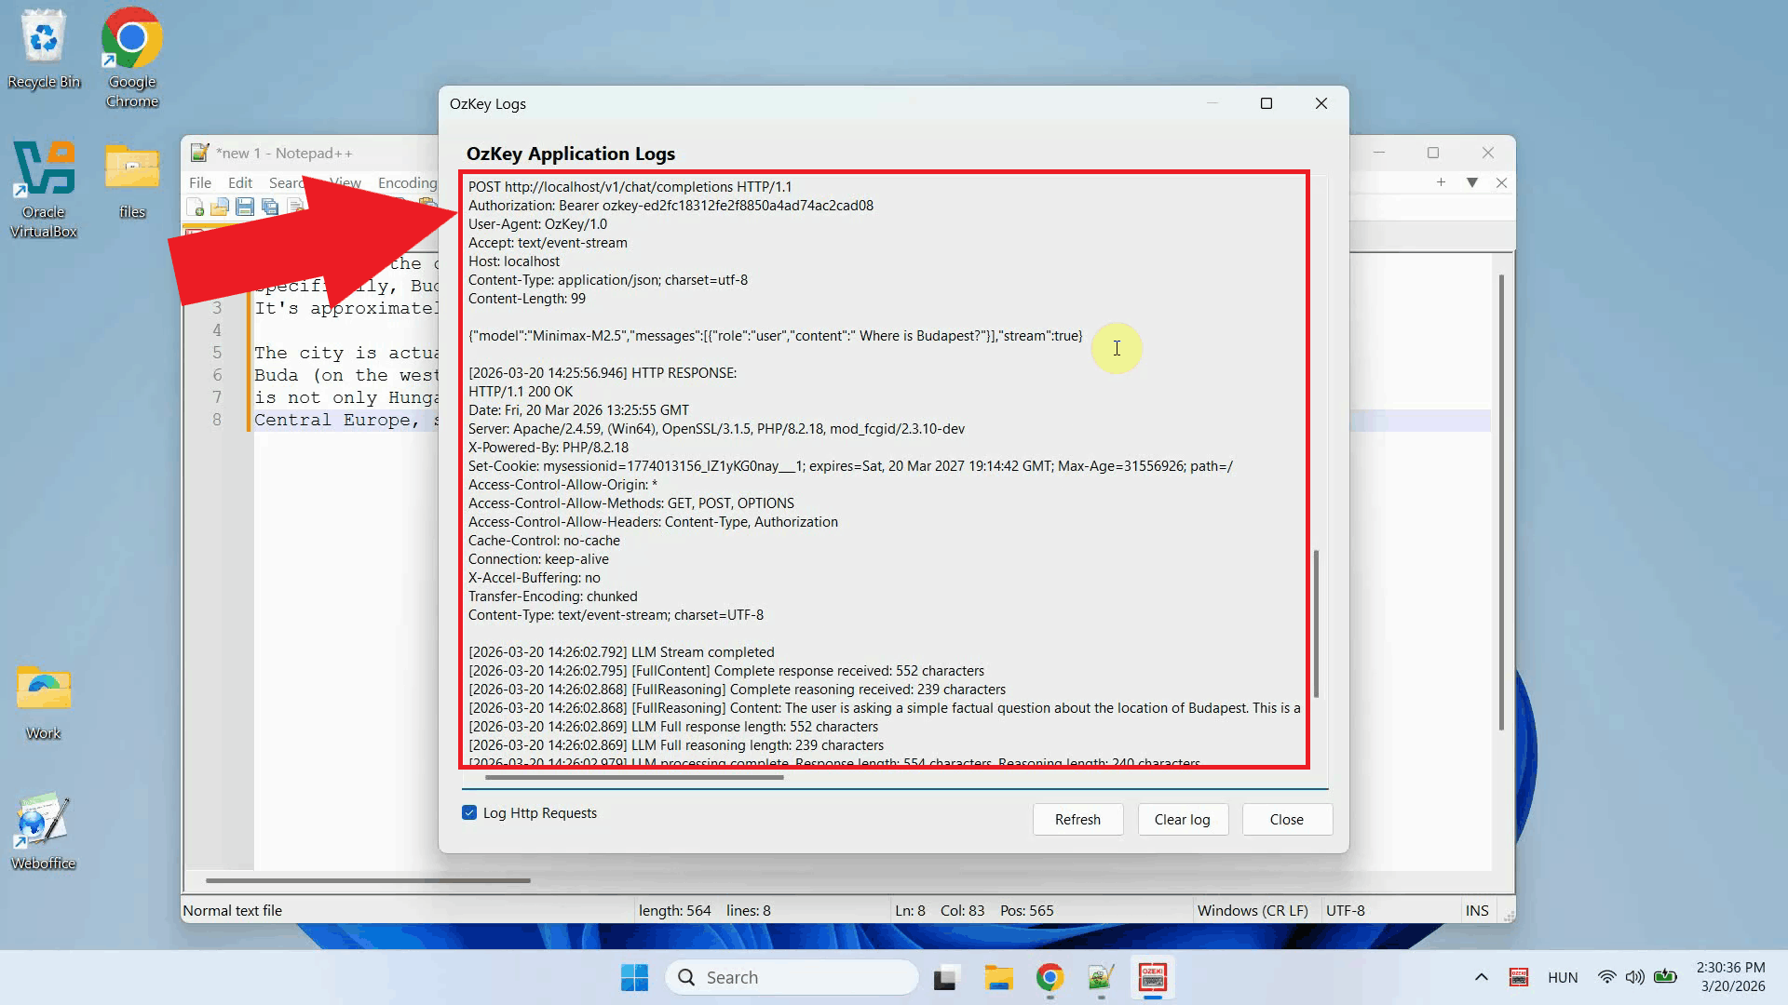Expand the Notepad++ tab list dropdown arrow
1788x1005 pixels.
coord(1472,182)
